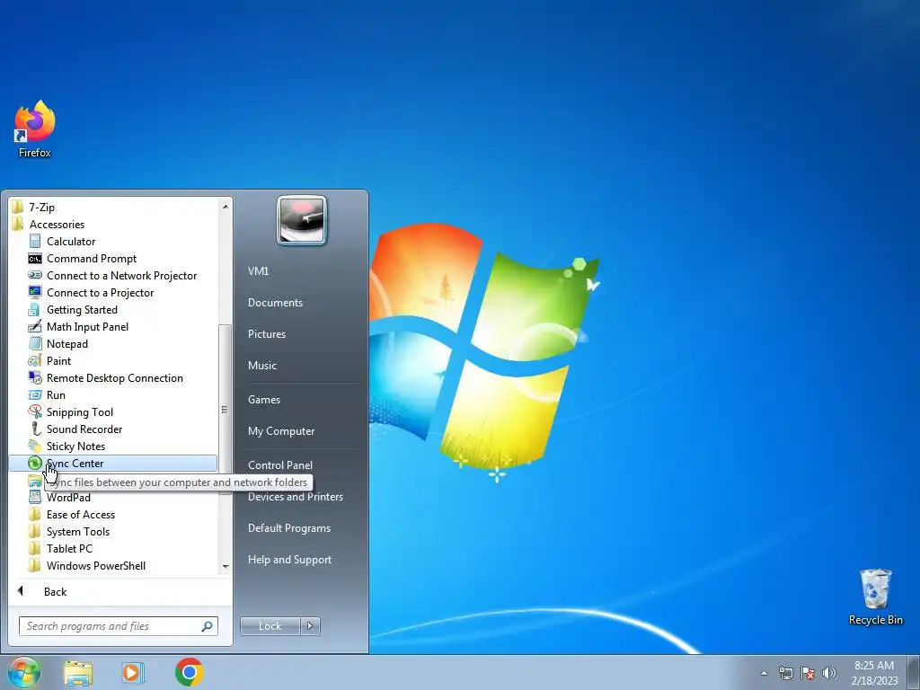Open Connect to a Projector
The width and height of the screenshot is (920, 690).
100,292
